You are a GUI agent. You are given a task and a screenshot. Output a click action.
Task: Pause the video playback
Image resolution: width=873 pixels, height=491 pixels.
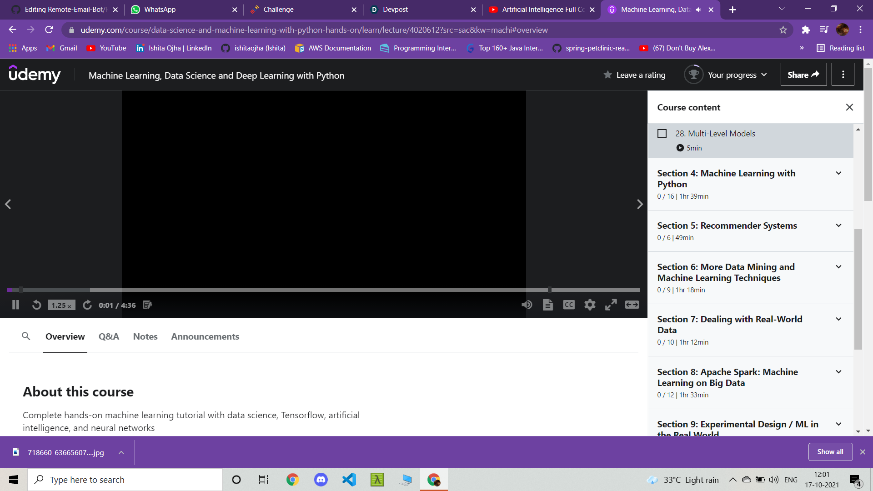click(15, 305)
